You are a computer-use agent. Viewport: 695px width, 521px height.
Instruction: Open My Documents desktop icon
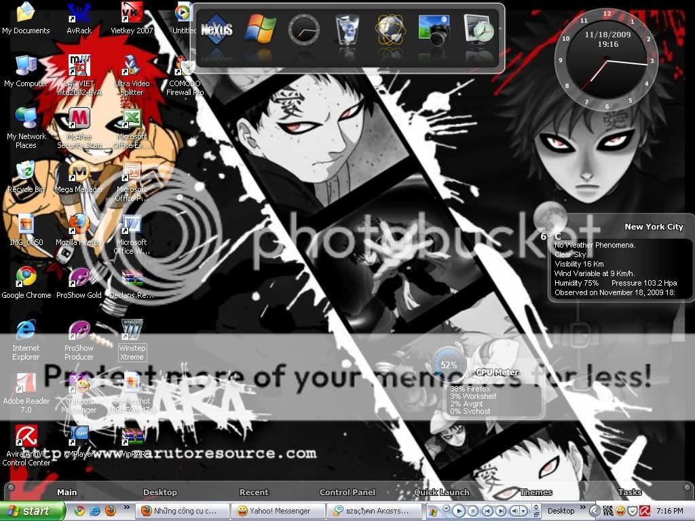point(26,18)
